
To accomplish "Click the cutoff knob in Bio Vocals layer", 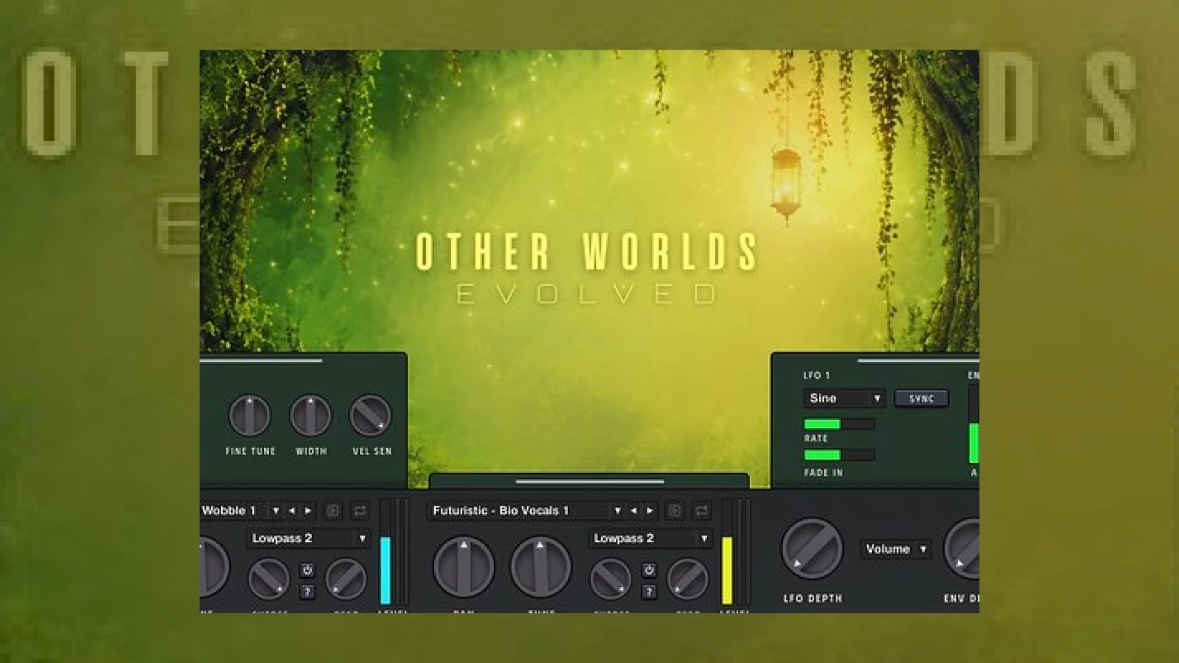I will pyautogui.click(x=610, y=579).
